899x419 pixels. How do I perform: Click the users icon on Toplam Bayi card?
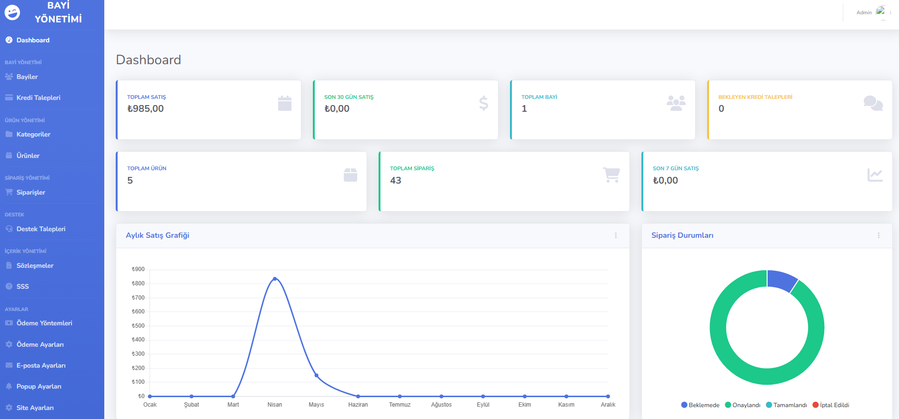[676, 103]
